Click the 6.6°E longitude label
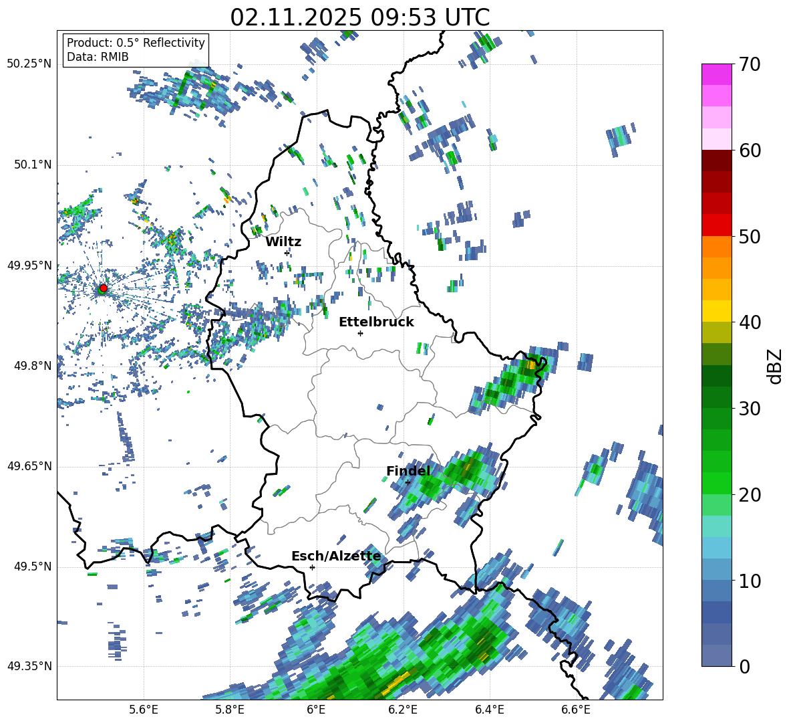Screen dimensions: 791x723 pyautogui.click(x=576, y=710)
